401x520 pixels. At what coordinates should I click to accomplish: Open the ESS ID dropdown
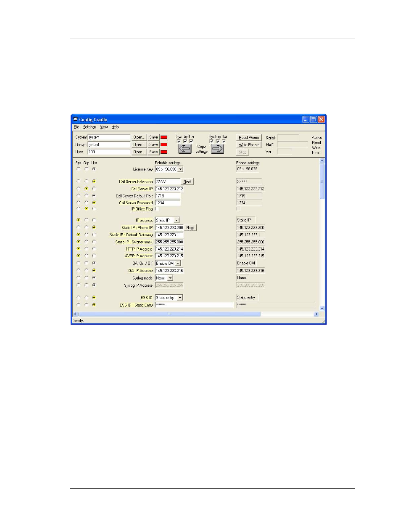[x=180, y=298]
